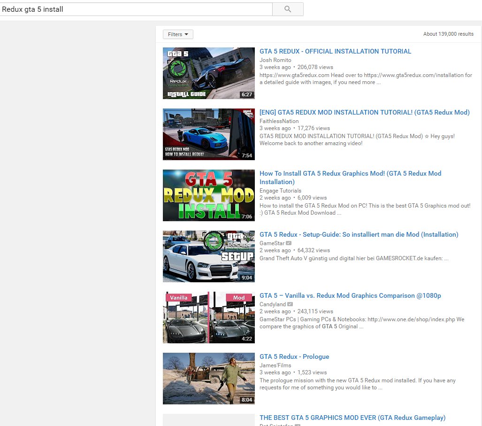This screenshot has height=426, width=482.
Task: Click the 17,276 views text
Action: [x=314, y=128]
